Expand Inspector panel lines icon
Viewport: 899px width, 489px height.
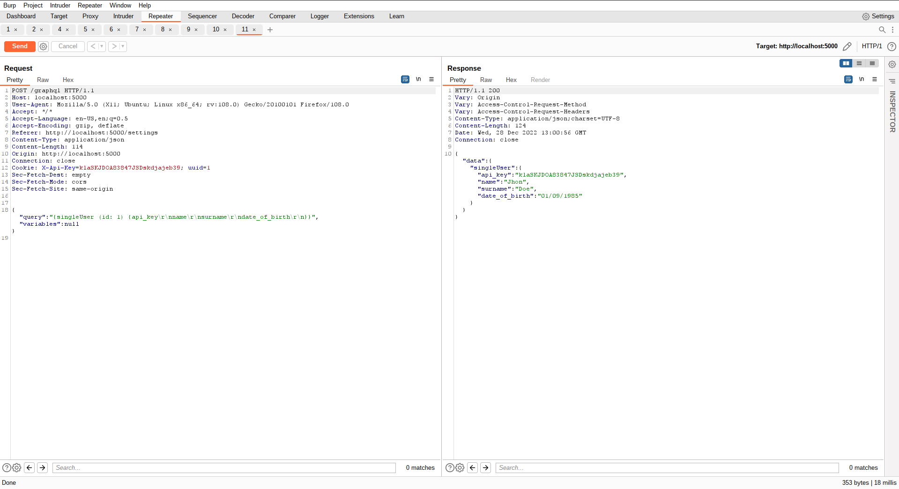pyautogui.click(x=892, y=81)
